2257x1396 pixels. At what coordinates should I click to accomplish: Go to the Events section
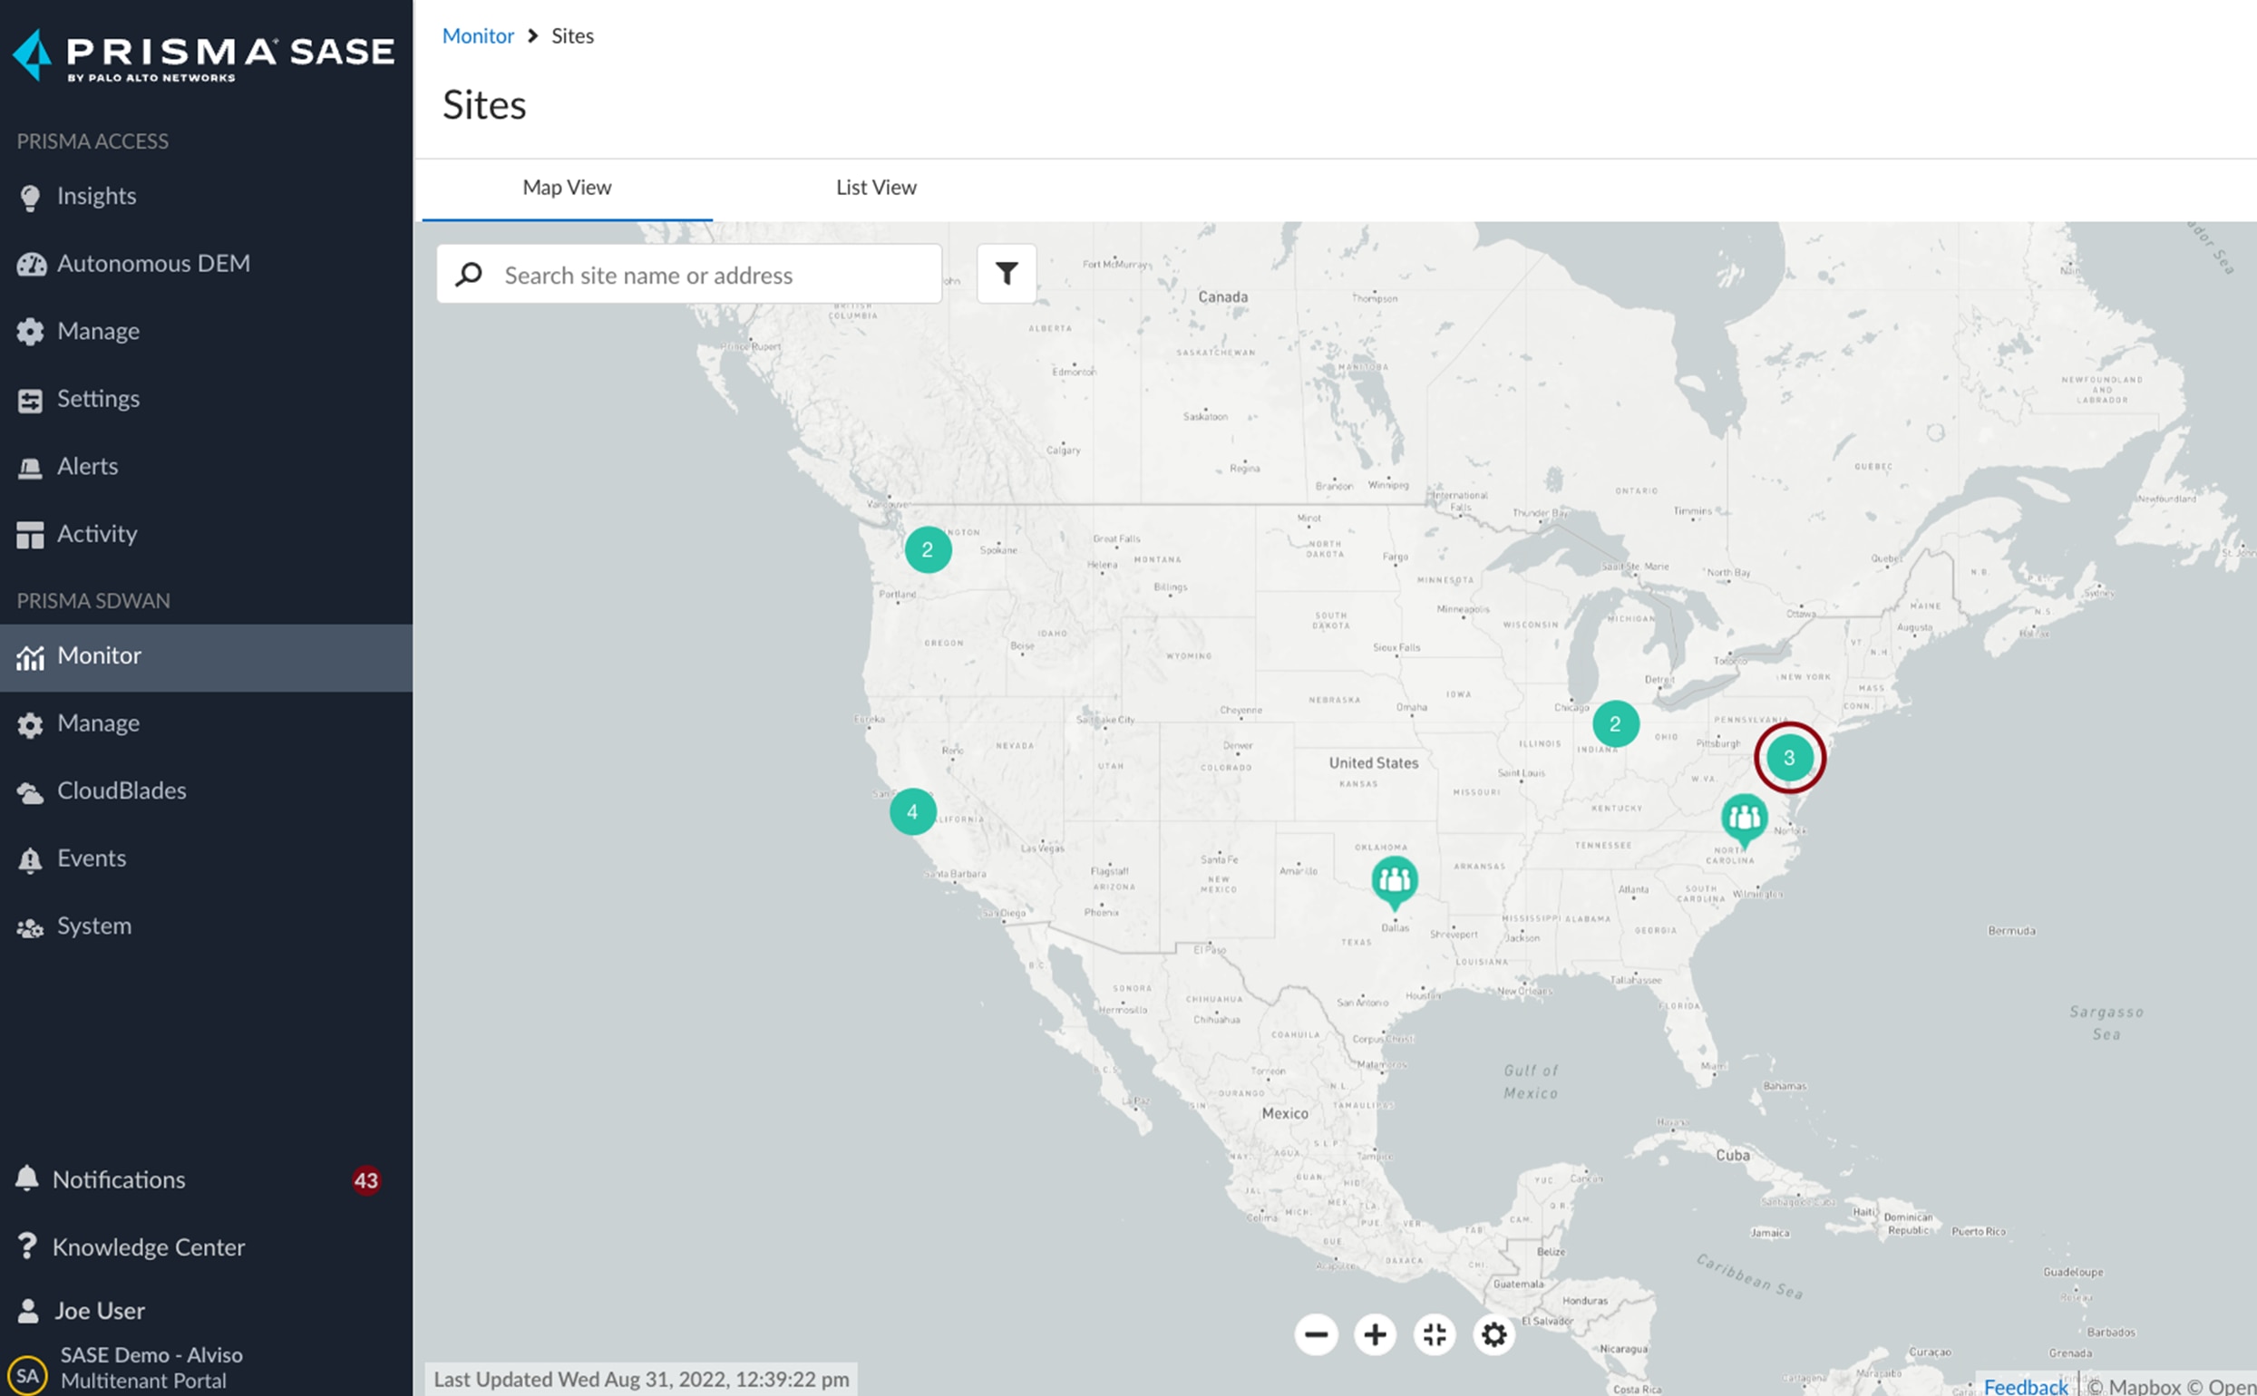click(x=92, y=858)
